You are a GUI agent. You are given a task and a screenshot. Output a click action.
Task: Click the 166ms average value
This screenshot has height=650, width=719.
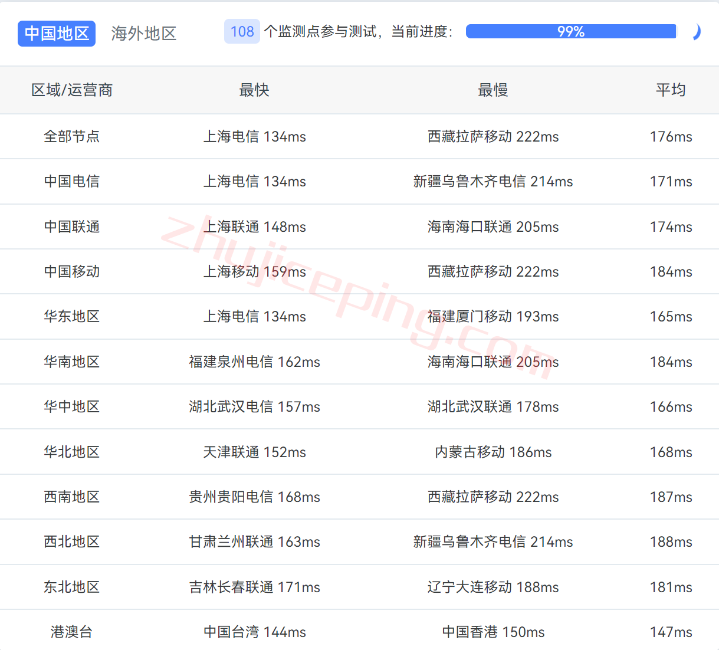pyautogui.click(x=671, y=407)
